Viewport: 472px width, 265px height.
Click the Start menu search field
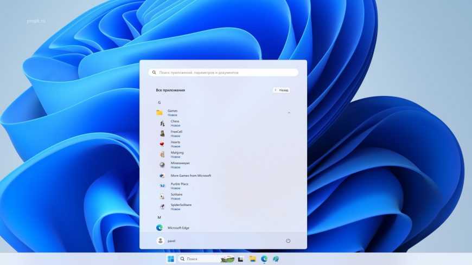(224, 73)
